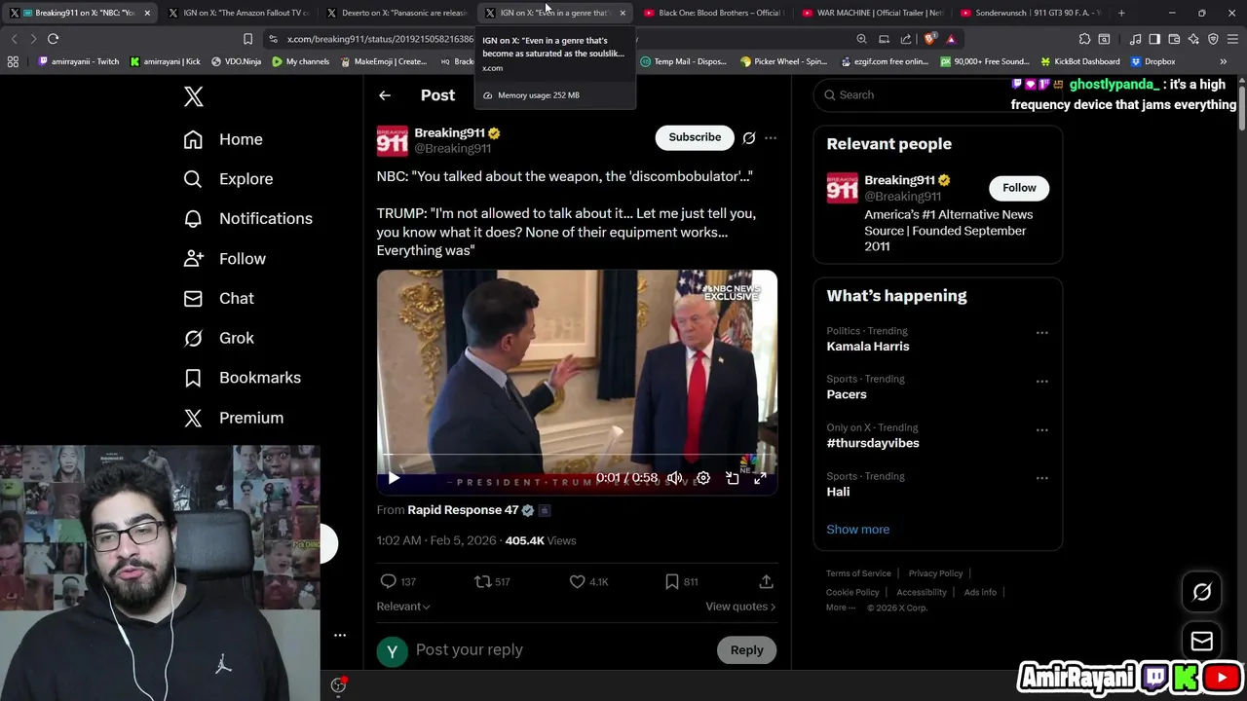The height and width of the screenshot is (701, 1247).
Task: Open more options for Hali trend
Action: pos(1041,479)
